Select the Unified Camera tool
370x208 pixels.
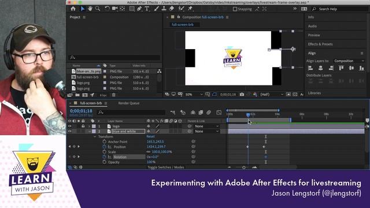point(114,9)
